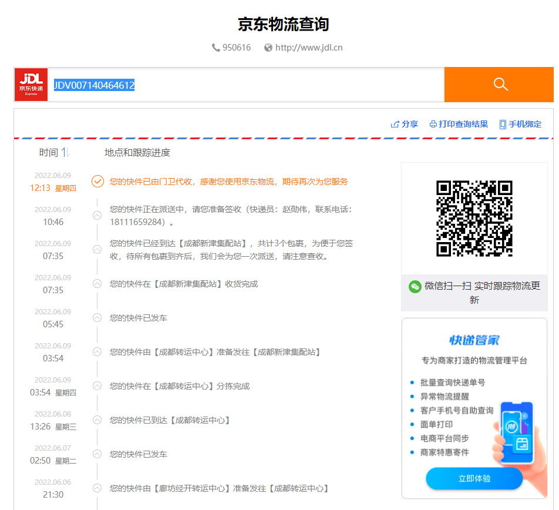Click the 专为商家打造的物流管理平台 subtitle
Image resolution: width=559 pixels, height=510 pixels.
tap(474, 361)
